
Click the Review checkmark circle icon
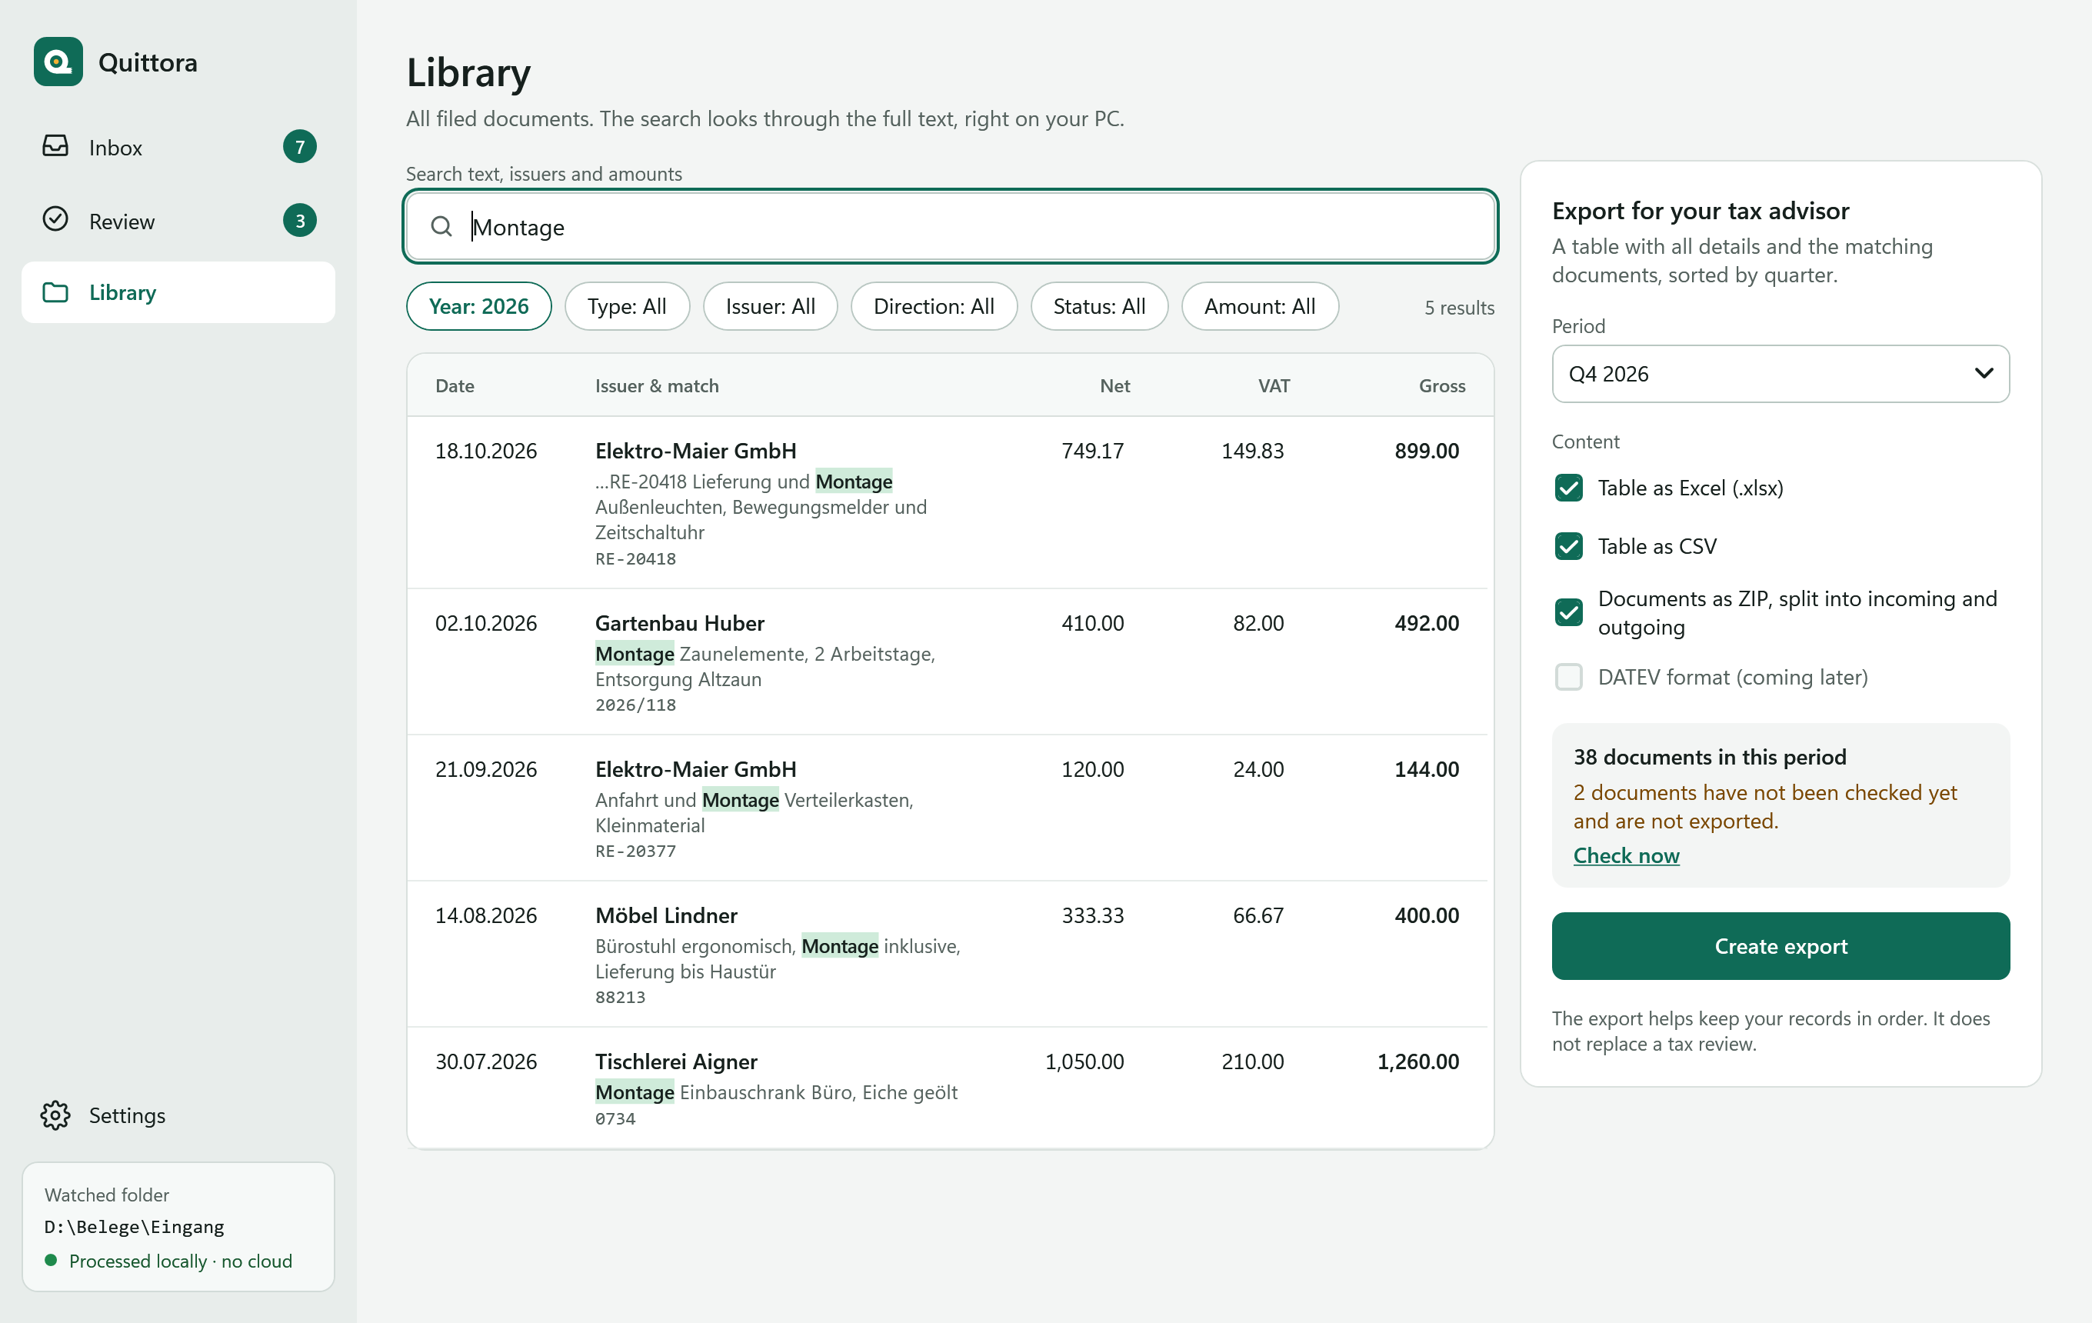click(55, 219)
